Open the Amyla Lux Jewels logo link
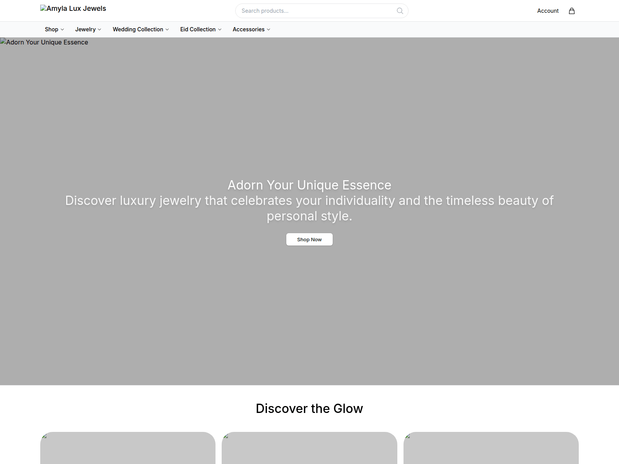 [73, 9]
